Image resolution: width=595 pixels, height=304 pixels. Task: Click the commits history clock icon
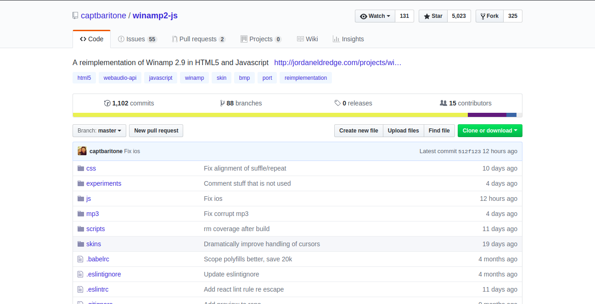click(x=107, y=103)
